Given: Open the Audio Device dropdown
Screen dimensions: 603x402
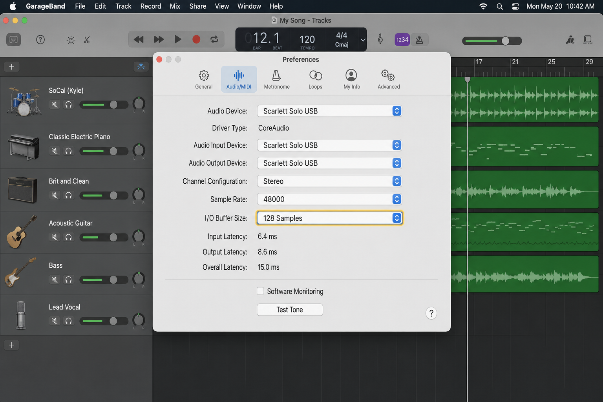Looking at the screenshot, I should click(329, 111).
